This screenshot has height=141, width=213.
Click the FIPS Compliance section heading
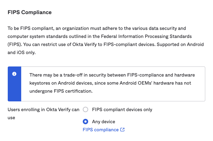coord(30,12)
